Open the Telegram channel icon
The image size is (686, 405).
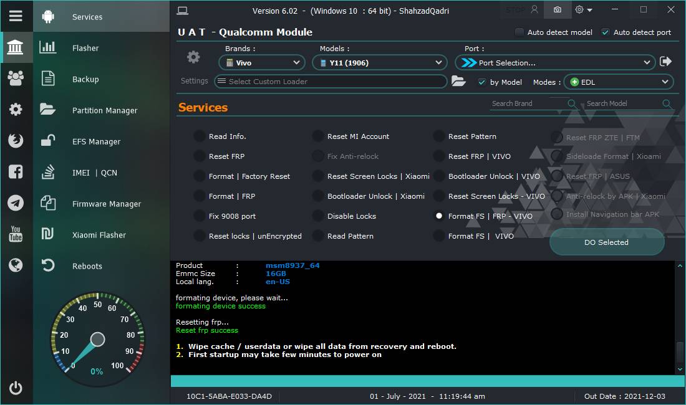click(x=16, y=202)
